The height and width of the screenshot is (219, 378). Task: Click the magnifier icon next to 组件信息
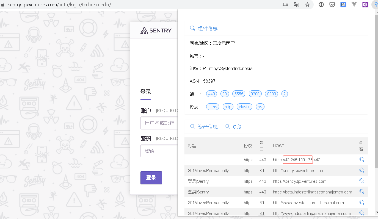[193, 28]
